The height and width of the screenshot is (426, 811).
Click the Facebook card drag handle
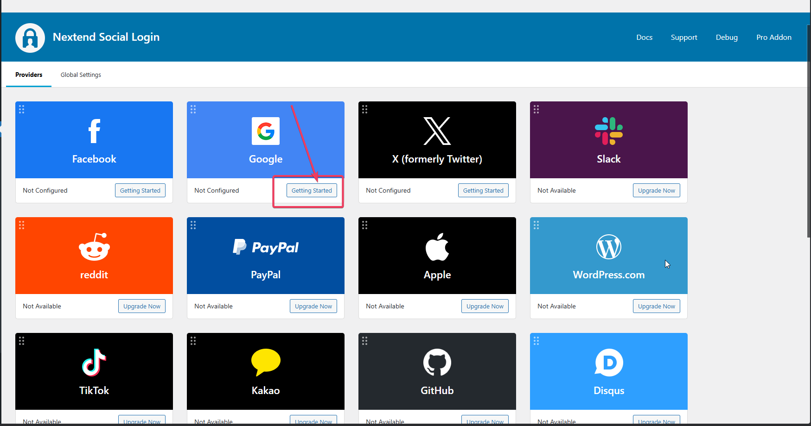tap(22, 109)
